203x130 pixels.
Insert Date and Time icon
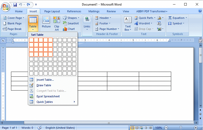pyautogui.click(x=159, y=23)
